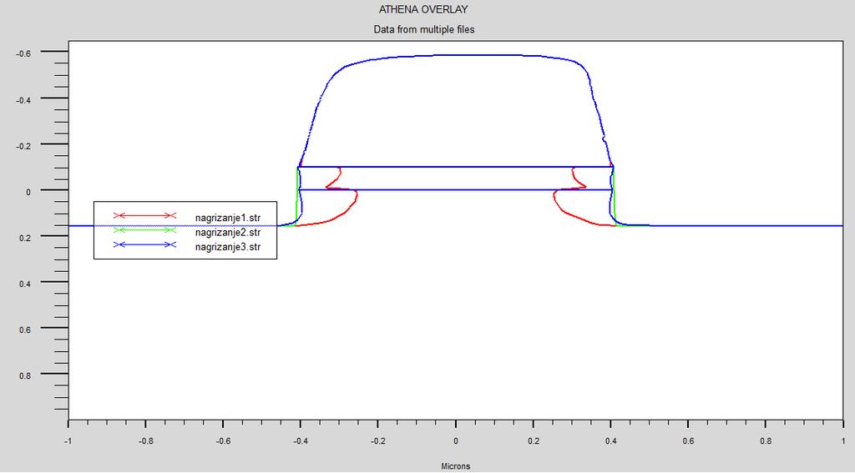Click the 0.2 x-axis tick label
Screen dimensions: 855x473
pos(534,441)
